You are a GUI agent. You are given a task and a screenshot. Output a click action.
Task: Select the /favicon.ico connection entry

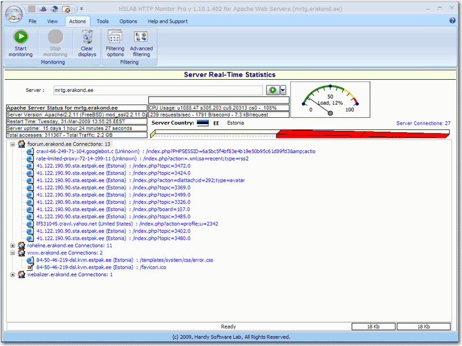pos(101,267)
